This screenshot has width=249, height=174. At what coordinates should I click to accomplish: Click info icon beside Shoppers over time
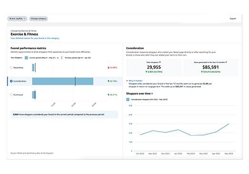pyautogui.click(x=152, y=94)
